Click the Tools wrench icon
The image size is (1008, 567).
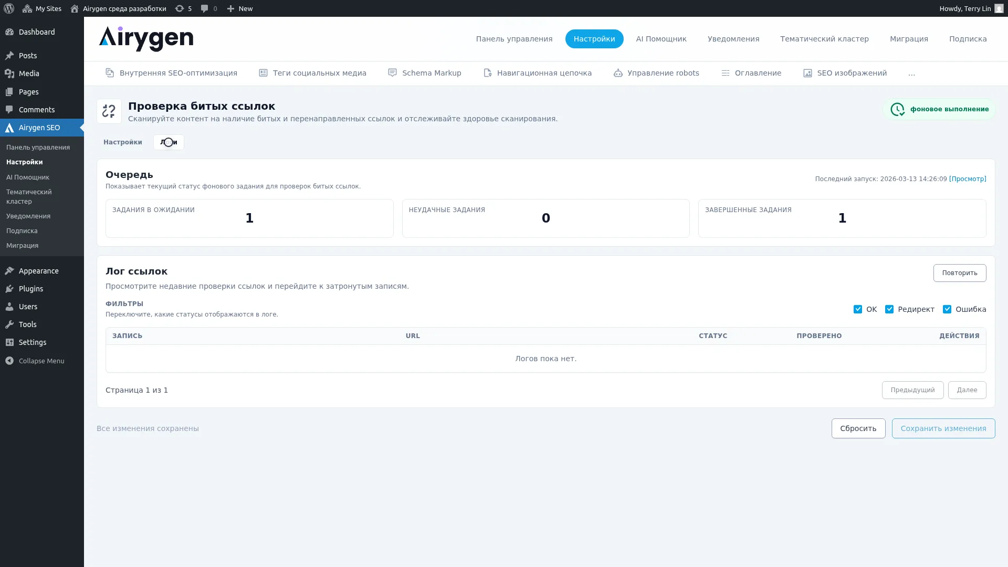pyautogui.click(x=9, y=324)
